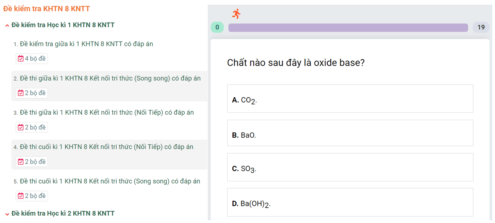
Task: Click calendar icon under Song song cuối kì 1
Action: [21, 196]
